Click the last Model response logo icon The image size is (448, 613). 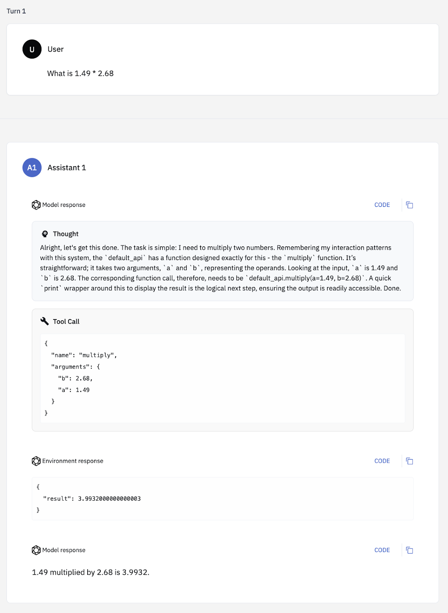36,550
